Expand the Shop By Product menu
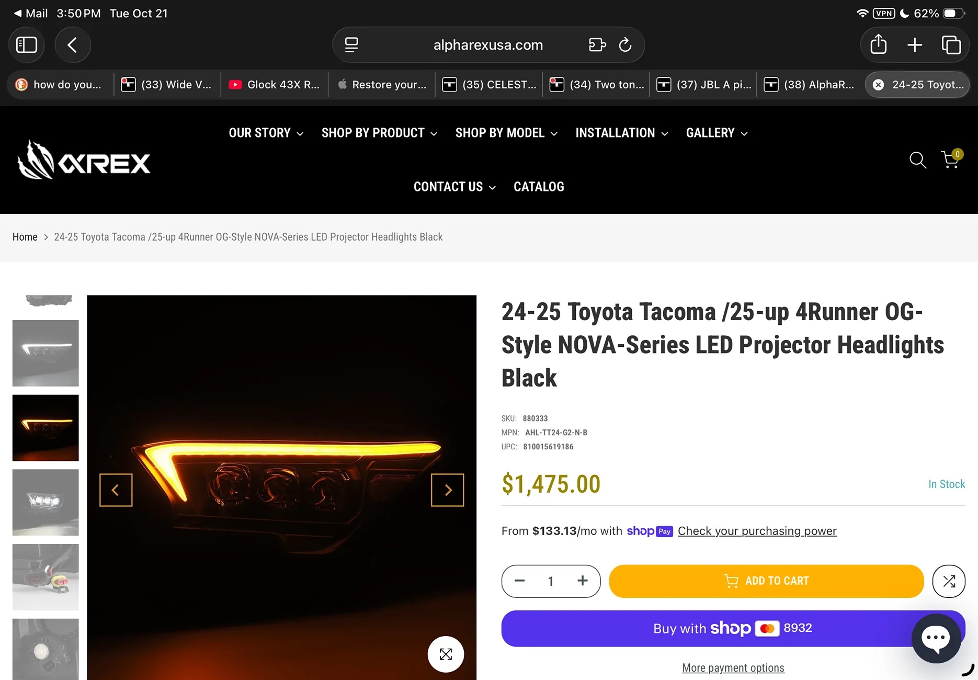 [379, 133]
